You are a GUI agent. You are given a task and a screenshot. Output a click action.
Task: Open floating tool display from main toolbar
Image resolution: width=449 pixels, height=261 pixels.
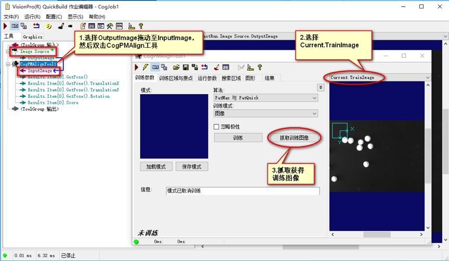coord(24,26)
